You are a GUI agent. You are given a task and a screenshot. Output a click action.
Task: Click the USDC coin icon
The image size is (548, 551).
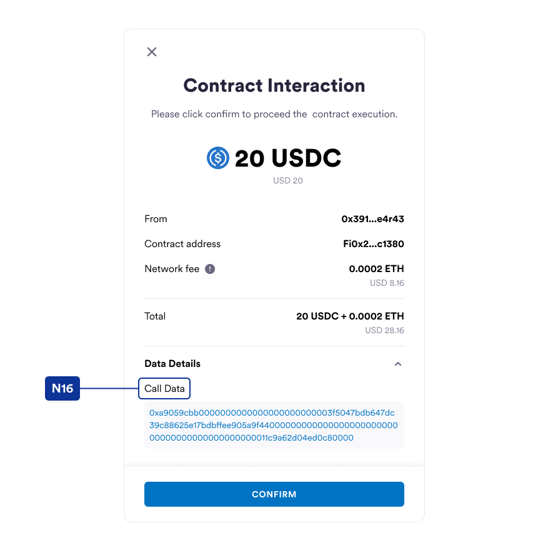tap(218, 158)
